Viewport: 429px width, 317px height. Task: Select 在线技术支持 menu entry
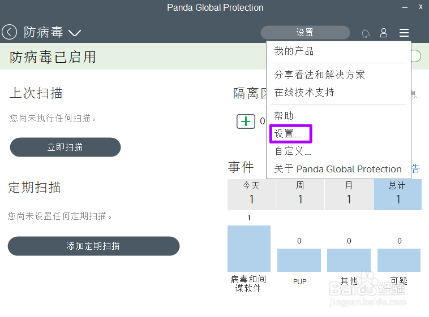coord(304,92)
